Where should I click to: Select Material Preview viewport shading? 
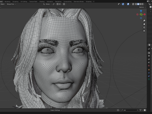point(140,4)
